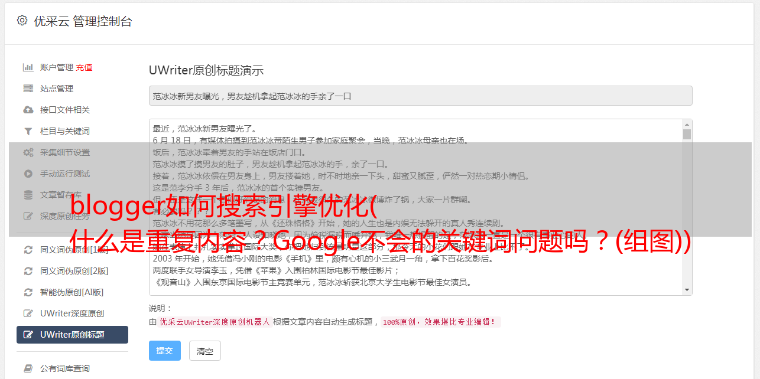Click the "说明：" label below the textarea
This screenshot has width=760, height=379.
[160, 308]
